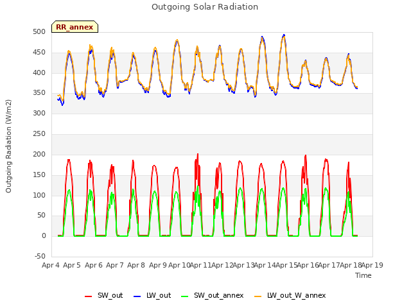Click the 500 y-axis tick label
The image size is (411, 308).
click(x=39, y=32)
